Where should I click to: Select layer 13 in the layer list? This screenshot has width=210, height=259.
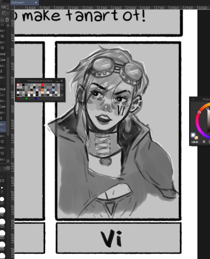[x=3, y=150]
